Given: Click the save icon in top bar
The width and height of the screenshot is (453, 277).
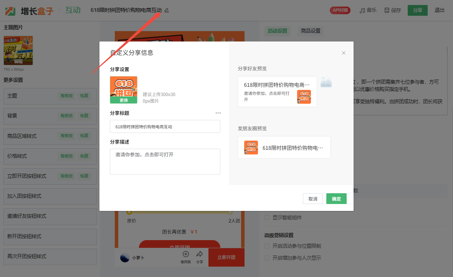Looking at the screenshot, I should point(387,10).
